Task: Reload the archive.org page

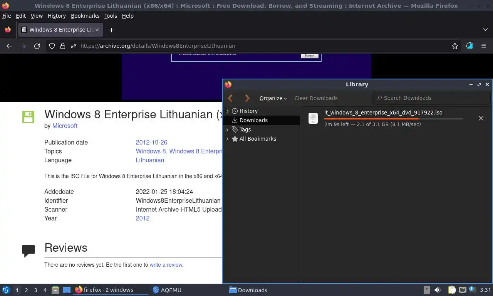Action: pyautogui.click(x=37, y=46)
